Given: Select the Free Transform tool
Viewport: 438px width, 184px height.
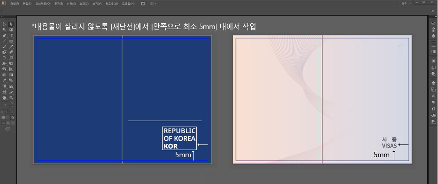Looking at the screenshot, I should click(11, 63).
